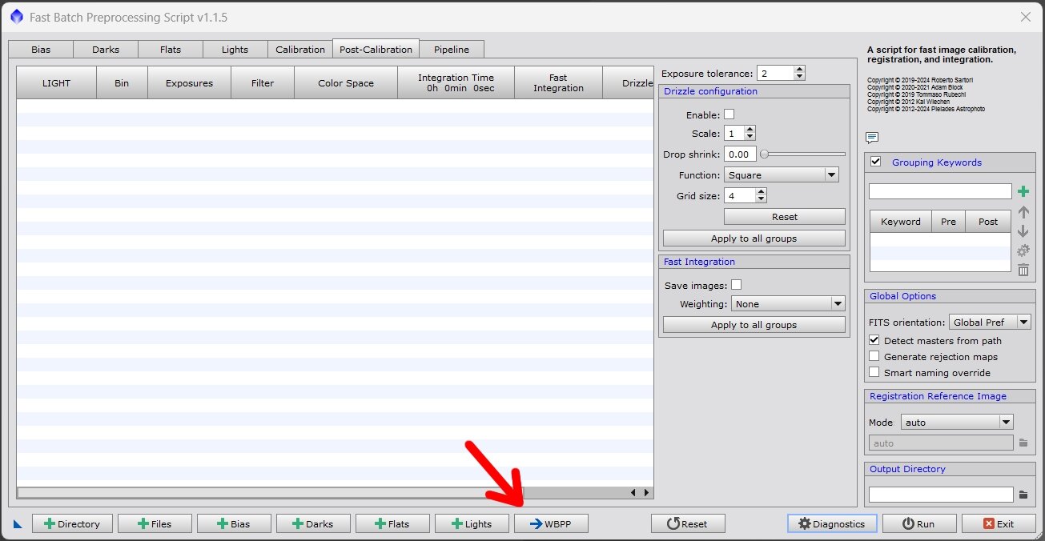This screenshot has width=1045, height=541.
Task: Open the FITS orientation dropdown
Action: 990,322
